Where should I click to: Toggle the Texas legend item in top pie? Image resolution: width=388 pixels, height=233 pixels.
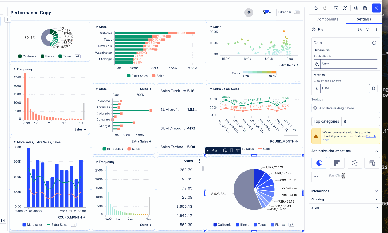point(65,56)
